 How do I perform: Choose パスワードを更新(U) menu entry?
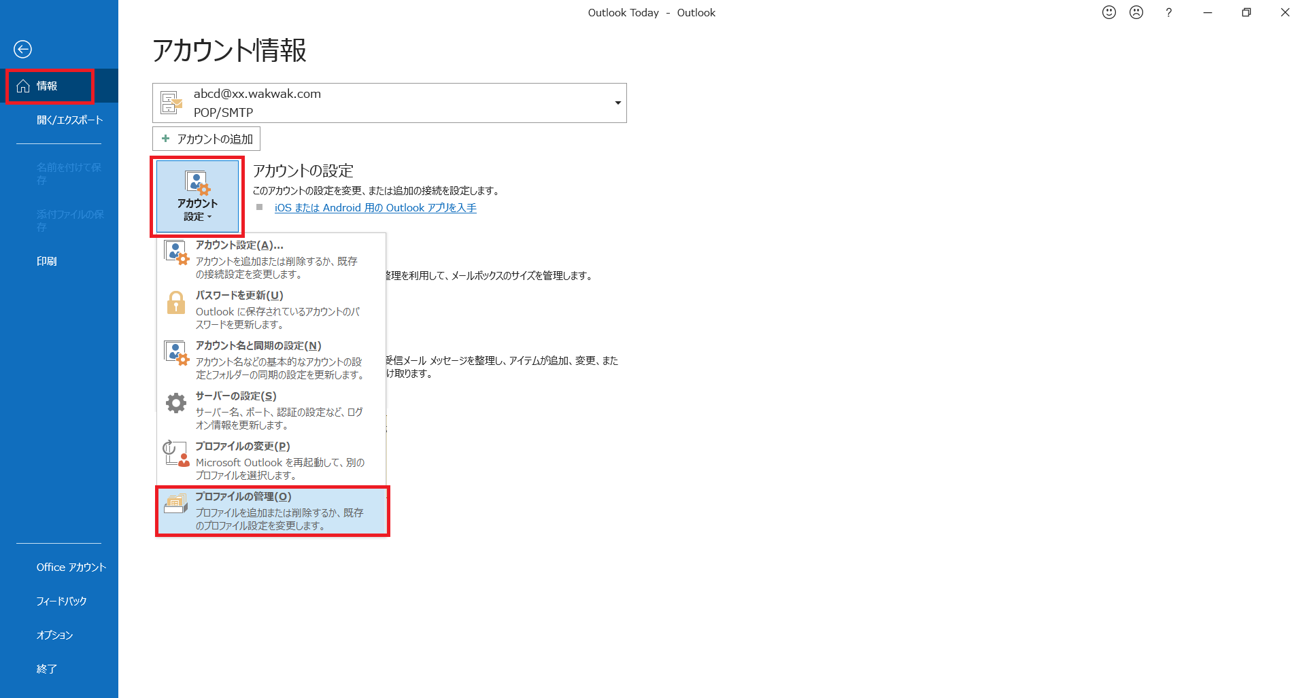tap(271, 309)
